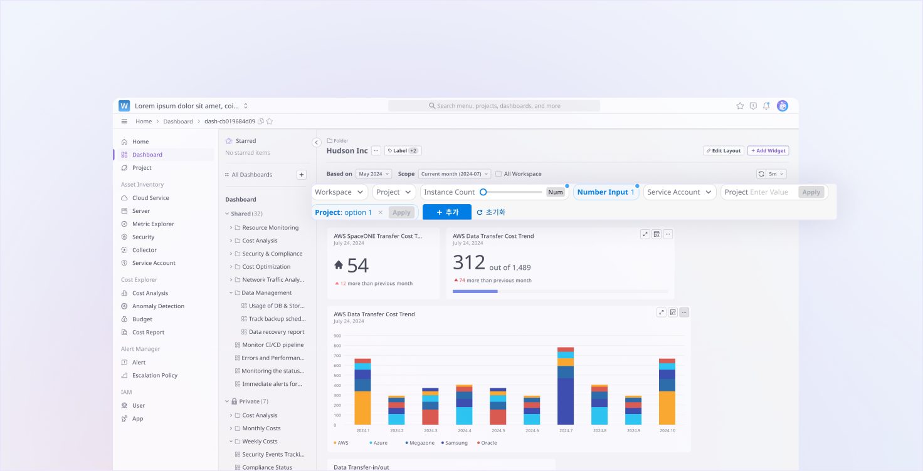This screenshot has height=471, width=923.
Task: Expand the bar chart widget to fullscreen
Action: [x=661, y=313]
